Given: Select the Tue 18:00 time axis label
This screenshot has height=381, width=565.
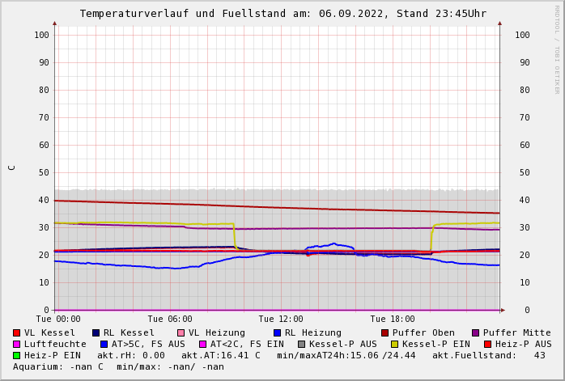Looking at the screenshot, I should [x=393, y=320].
